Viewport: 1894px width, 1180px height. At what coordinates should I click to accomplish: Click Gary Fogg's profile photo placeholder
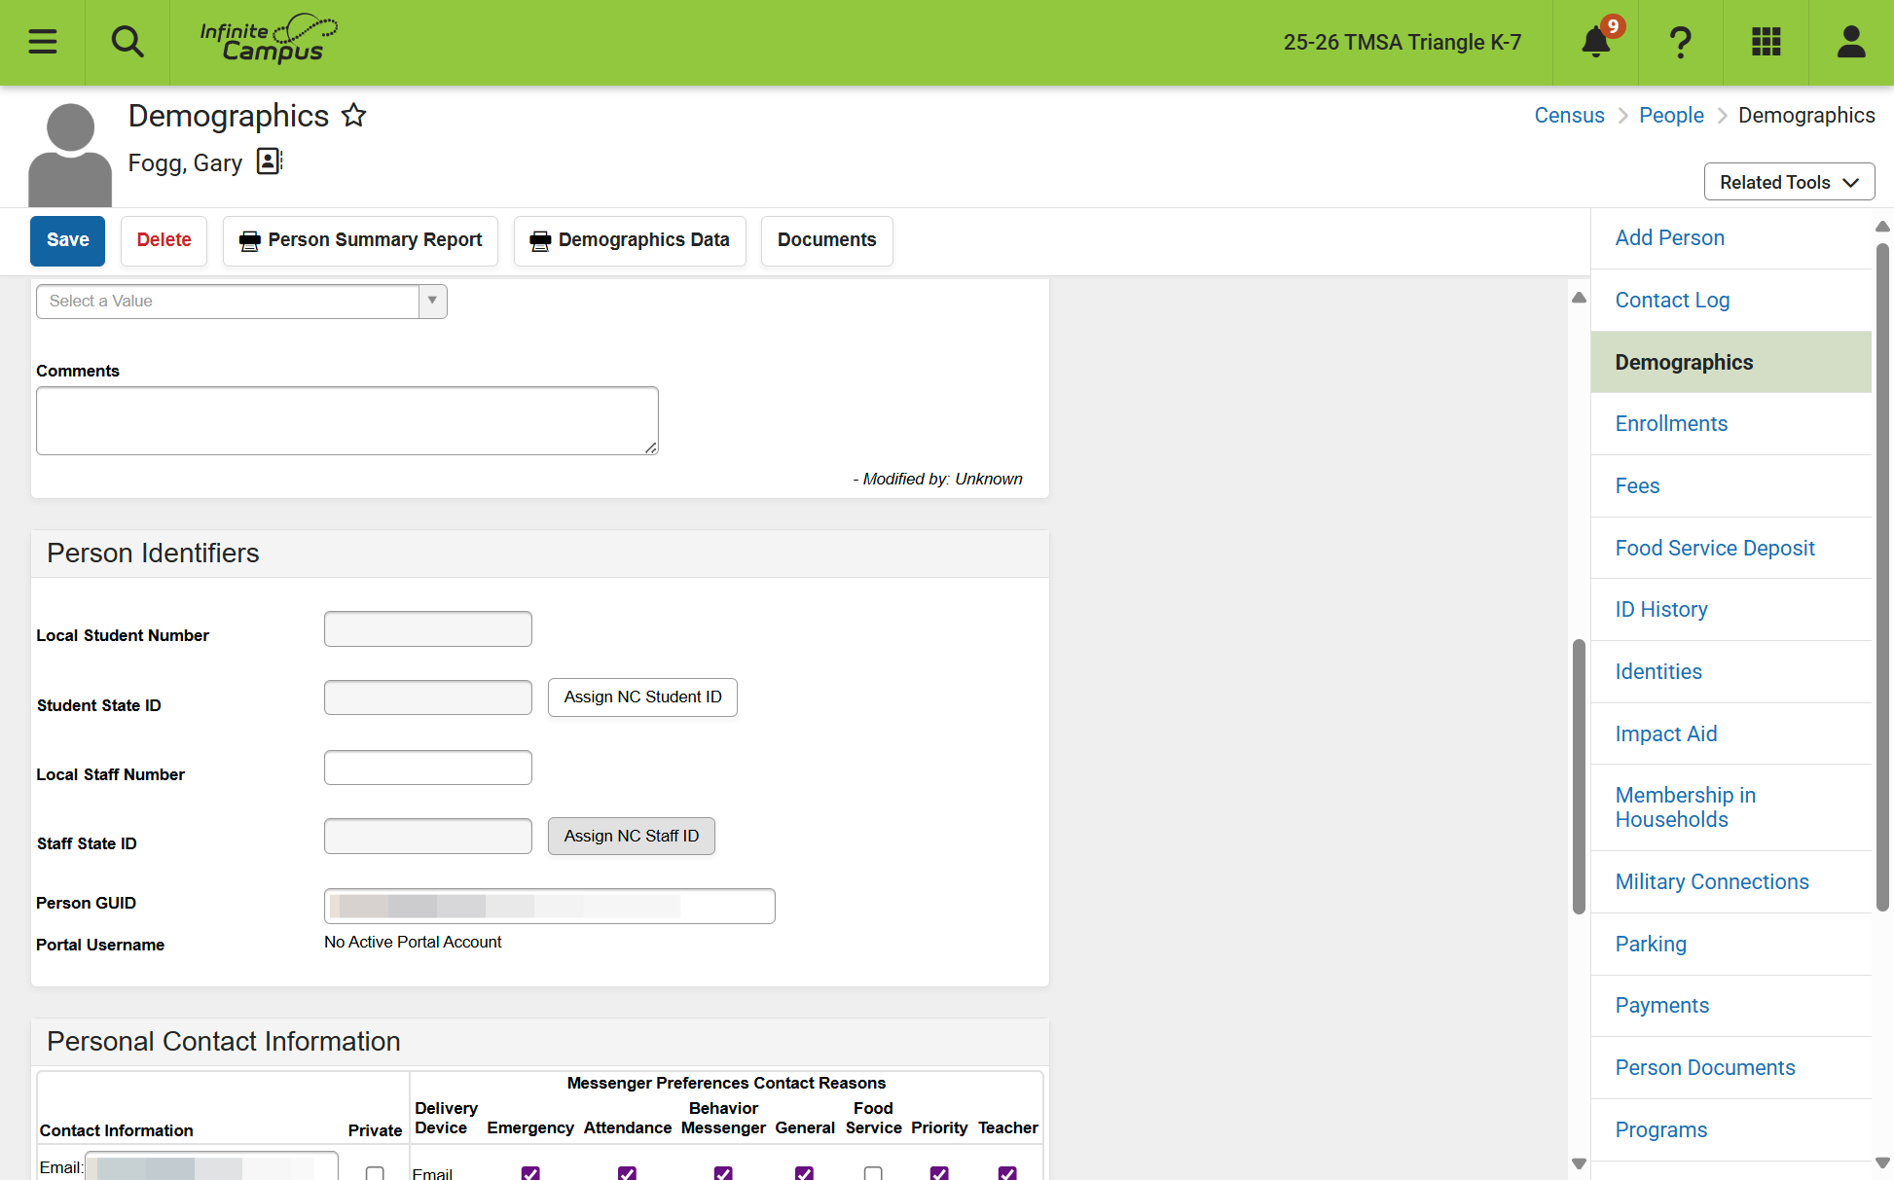point(70,155)
